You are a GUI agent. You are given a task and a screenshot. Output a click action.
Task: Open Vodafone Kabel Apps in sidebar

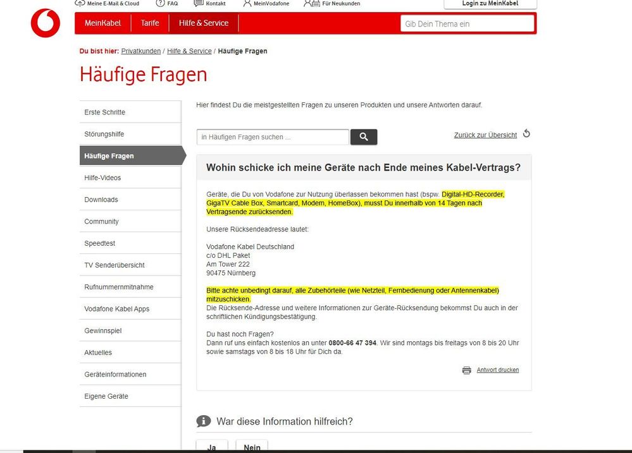[130, 308]
